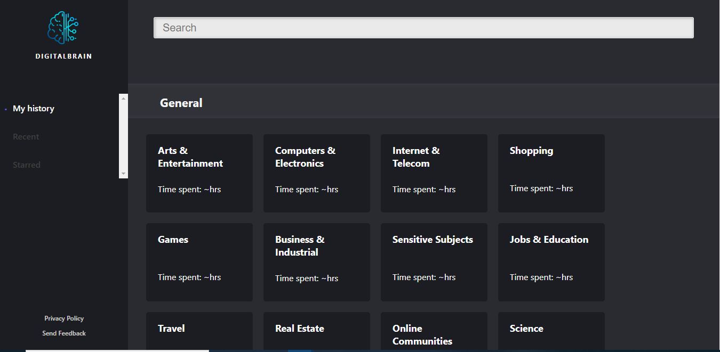The height and width of the screenshot is (352, 720).
Task: Open the Business & Industrial category card
Action: coord(317,262)
